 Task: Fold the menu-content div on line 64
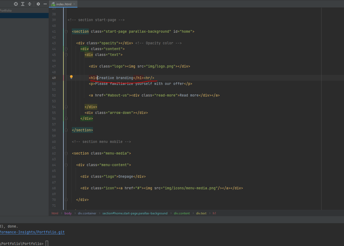coord(66,165)
